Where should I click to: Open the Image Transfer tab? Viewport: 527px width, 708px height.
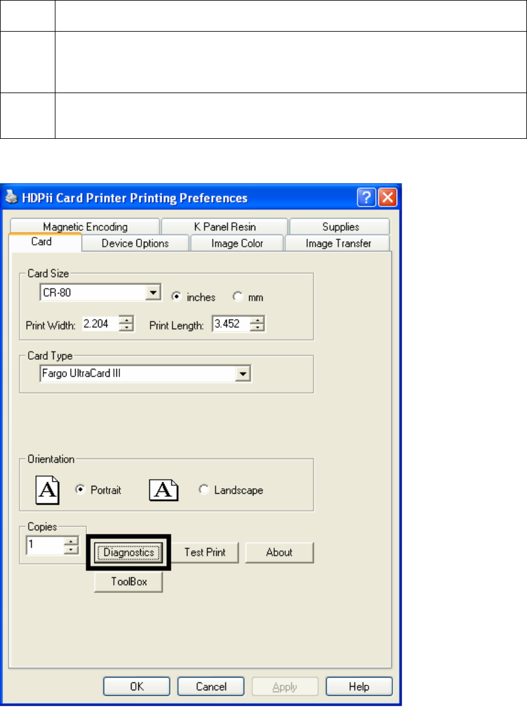(338, 244)
